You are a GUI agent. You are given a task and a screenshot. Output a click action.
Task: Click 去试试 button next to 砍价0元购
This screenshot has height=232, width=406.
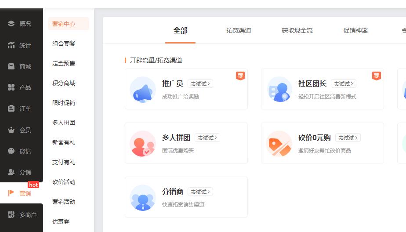pyautogui.click(x=348, y=138)
